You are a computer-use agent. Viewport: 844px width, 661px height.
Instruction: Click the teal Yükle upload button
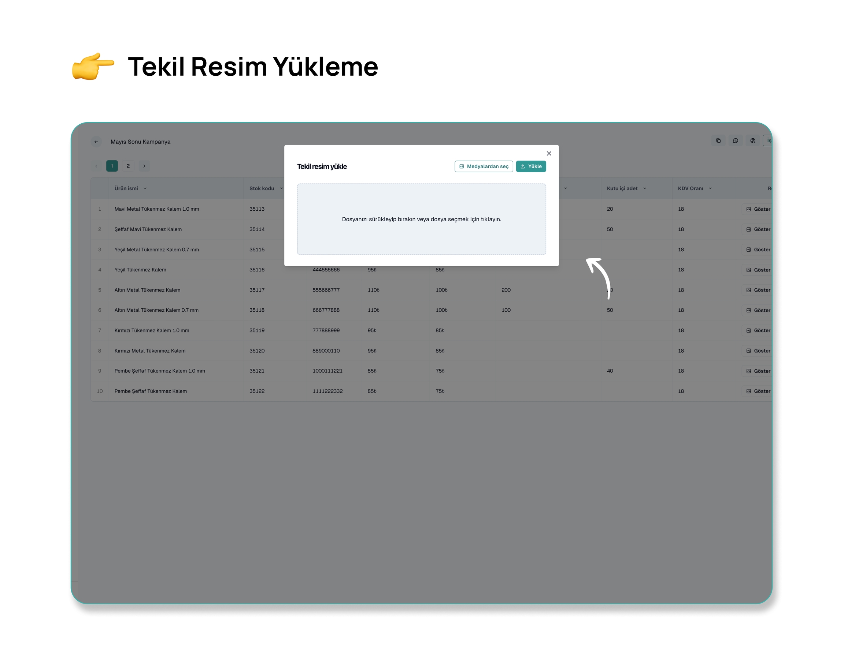click(x=530, y=166)
